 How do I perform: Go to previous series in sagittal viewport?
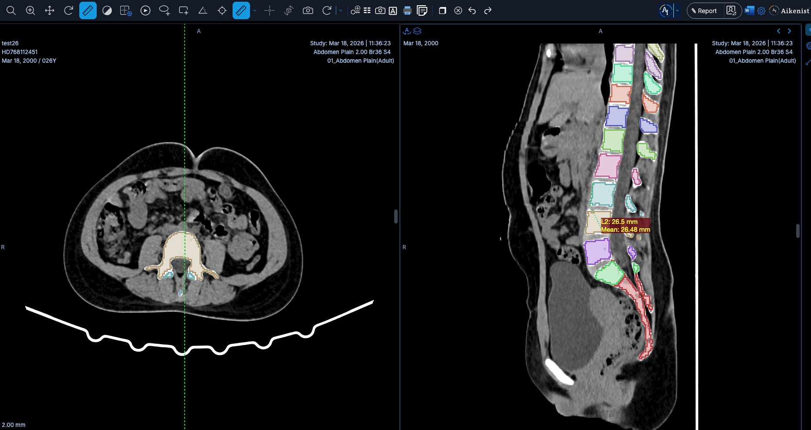(x=779, y=31)
